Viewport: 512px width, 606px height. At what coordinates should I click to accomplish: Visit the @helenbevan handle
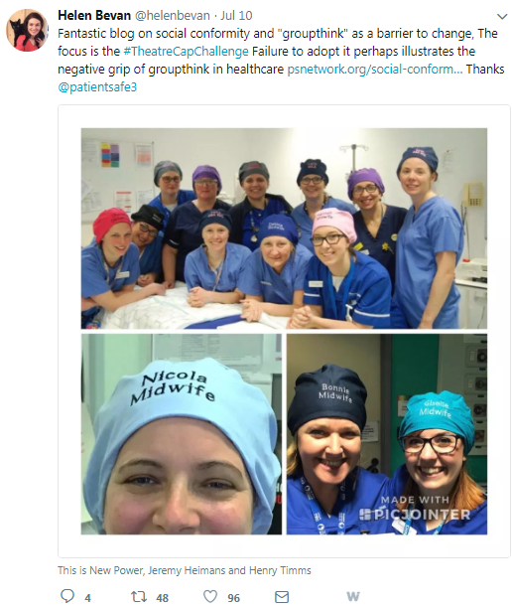[x=173, y=16]
